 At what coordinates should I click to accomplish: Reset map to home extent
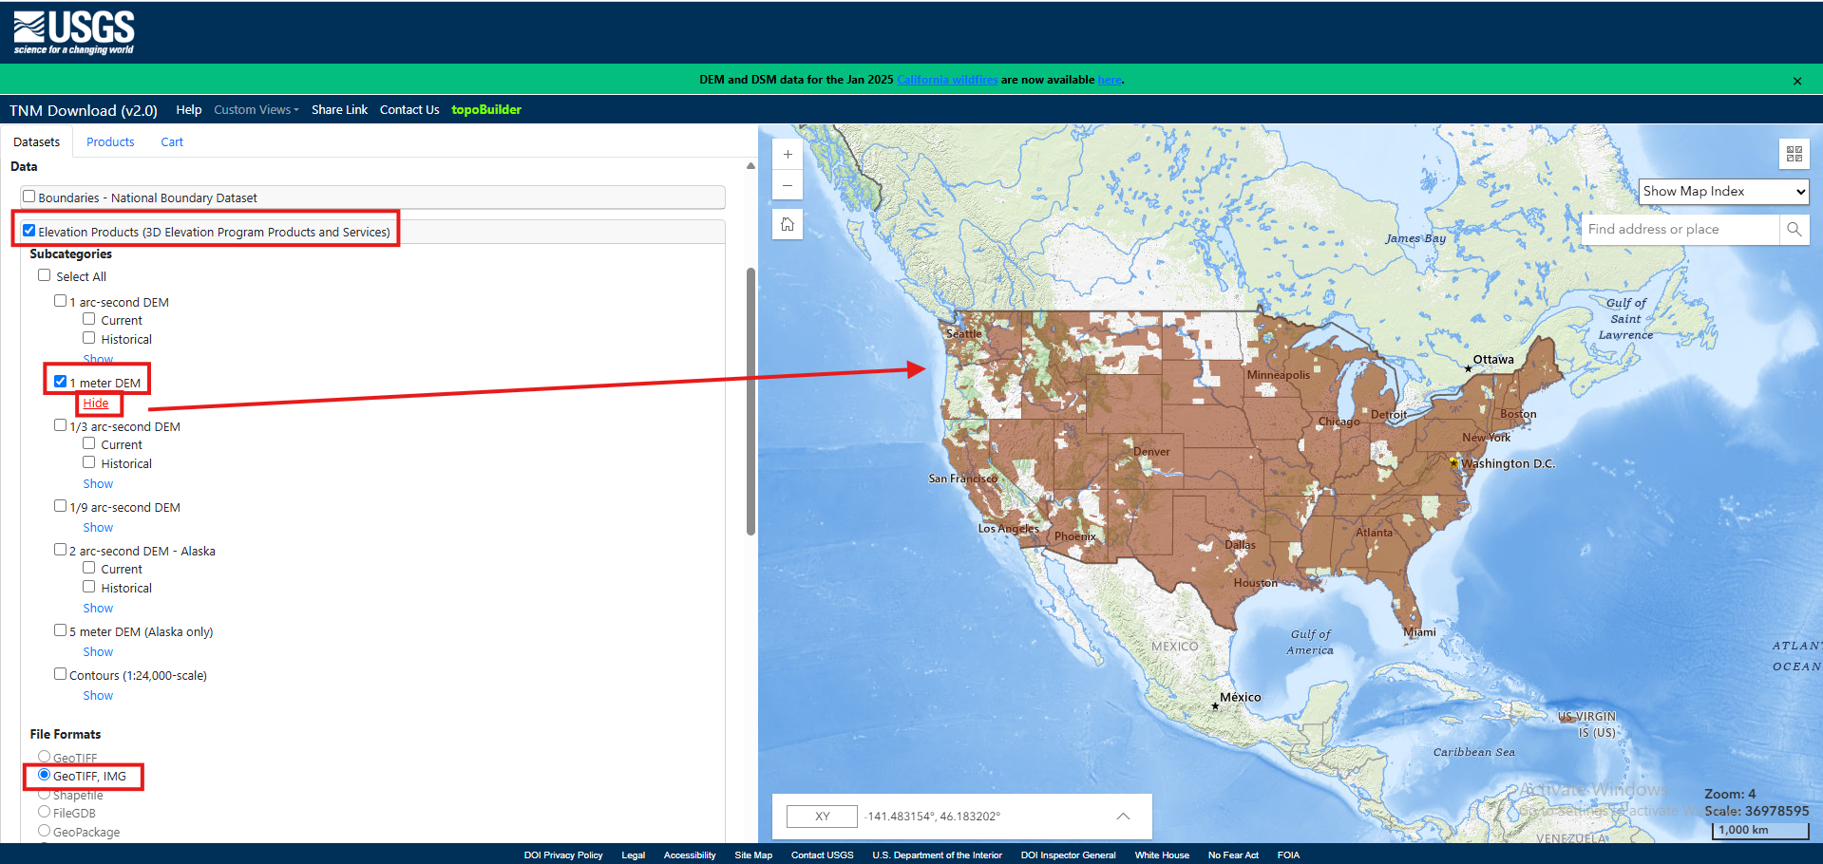coord(788,225)
